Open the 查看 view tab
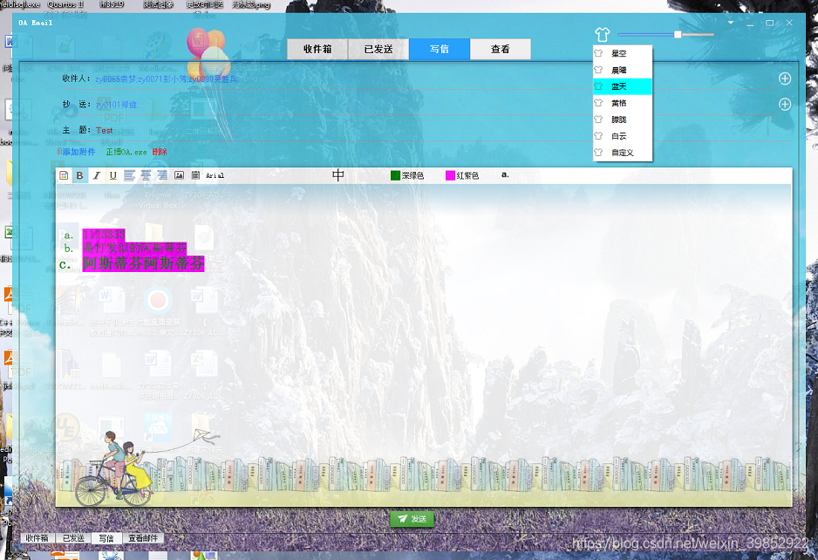The height and width of the screenshot is (560, 818). tap(501, 49)
